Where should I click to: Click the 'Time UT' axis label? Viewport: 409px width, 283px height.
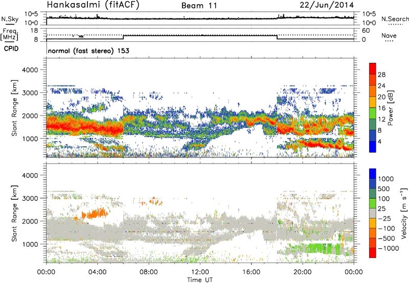coord(200,280)
